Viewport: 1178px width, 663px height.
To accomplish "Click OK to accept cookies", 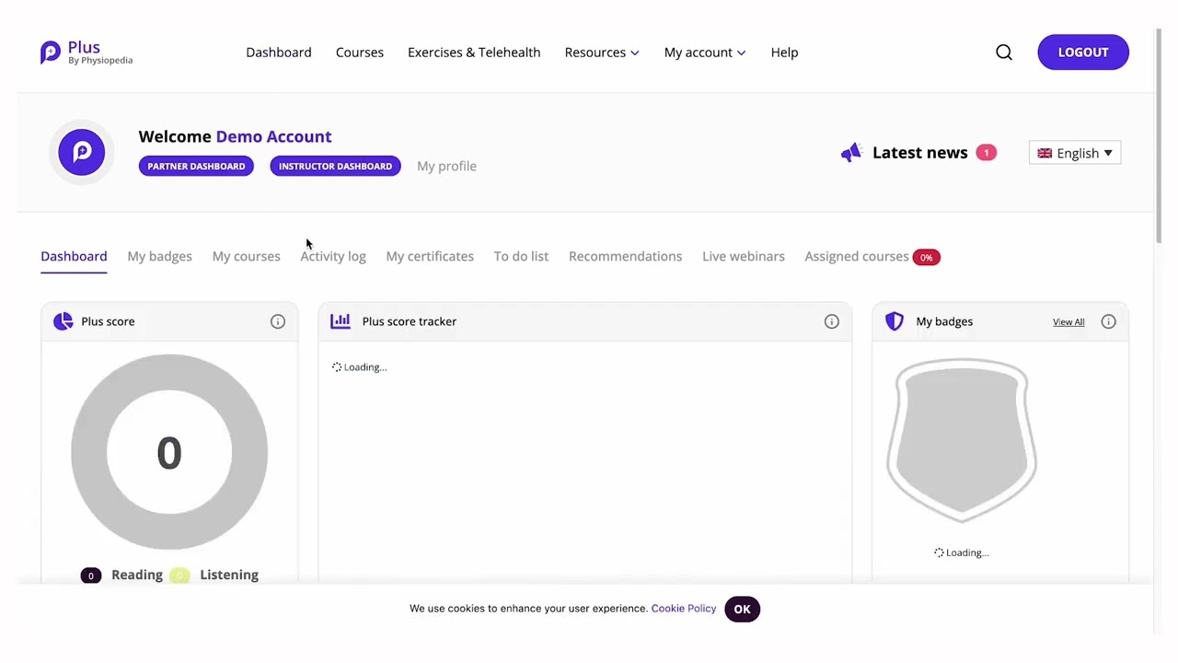I will point(742,609).
